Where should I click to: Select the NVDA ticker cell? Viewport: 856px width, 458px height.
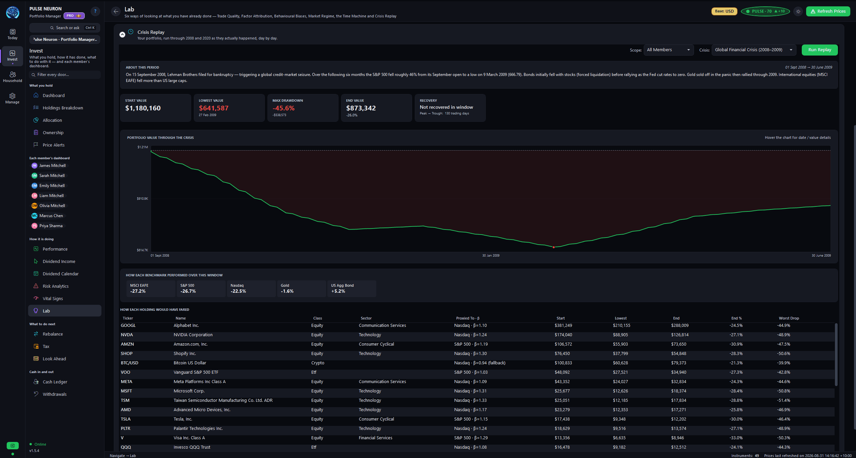127,335
